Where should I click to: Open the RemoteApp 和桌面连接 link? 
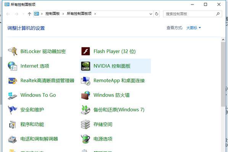coord(119,81)
